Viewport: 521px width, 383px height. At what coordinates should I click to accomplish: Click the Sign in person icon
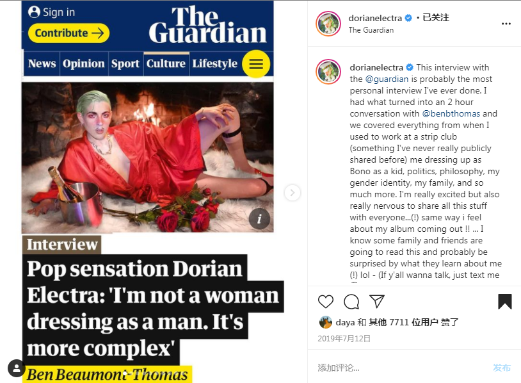[34, 12]
